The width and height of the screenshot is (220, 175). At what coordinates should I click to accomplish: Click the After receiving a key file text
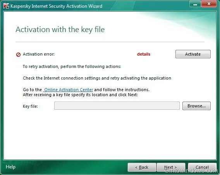pyautogui.click(x=80, y=95)
